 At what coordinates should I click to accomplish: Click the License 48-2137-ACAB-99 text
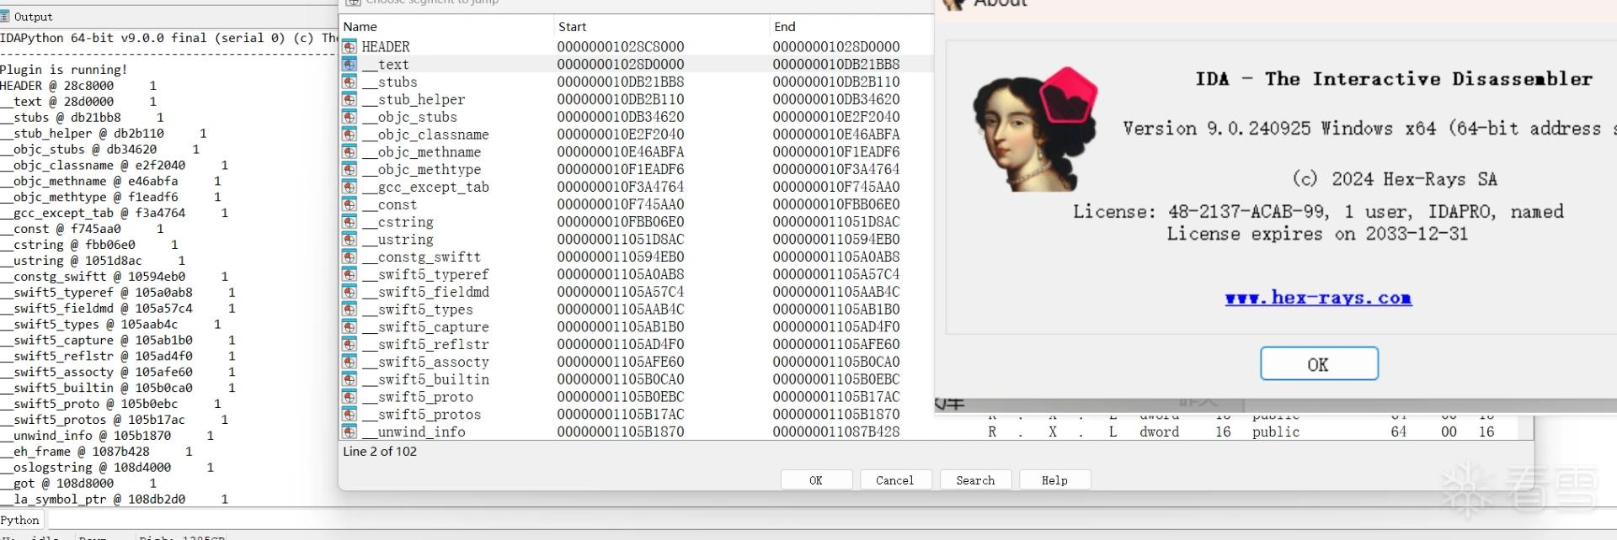pos(1318,212)
